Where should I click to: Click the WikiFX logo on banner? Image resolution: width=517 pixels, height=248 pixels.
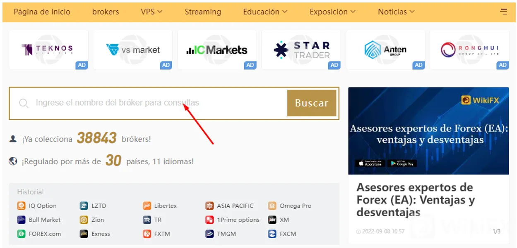click(480, 100)
